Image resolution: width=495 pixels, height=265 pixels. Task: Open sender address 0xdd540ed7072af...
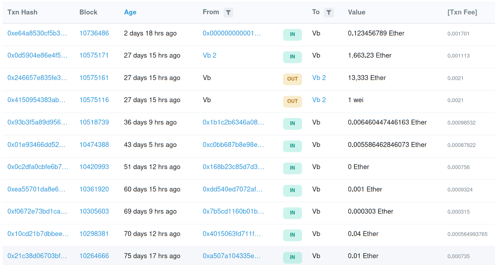point(233,189)
